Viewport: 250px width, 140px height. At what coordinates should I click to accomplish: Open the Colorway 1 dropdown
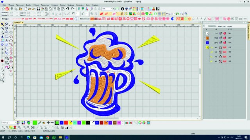[x=9, y=123]
